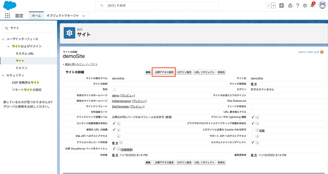Click the 設定 breadcrumb above サイト title
This screenshot has width=328, height=174.
80,30
